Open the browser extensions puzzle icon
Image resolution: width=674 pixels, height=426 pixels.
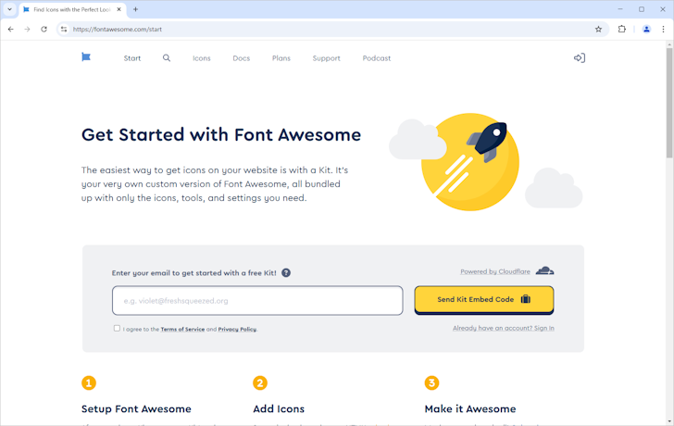[x=622, y=29]
